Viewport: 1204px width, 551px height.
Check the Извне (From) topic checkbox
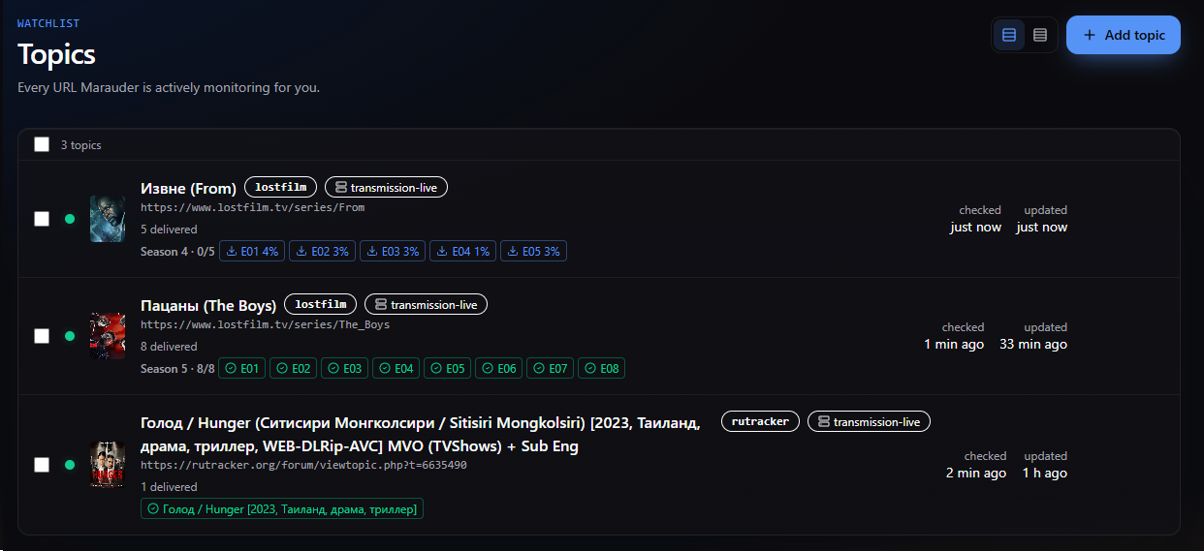click(x=42, y=219)
